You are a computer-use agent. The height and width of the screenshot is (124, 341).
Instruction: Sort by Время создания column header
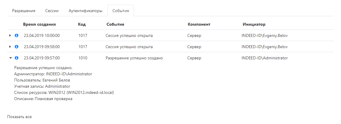[x=39, y=24]
